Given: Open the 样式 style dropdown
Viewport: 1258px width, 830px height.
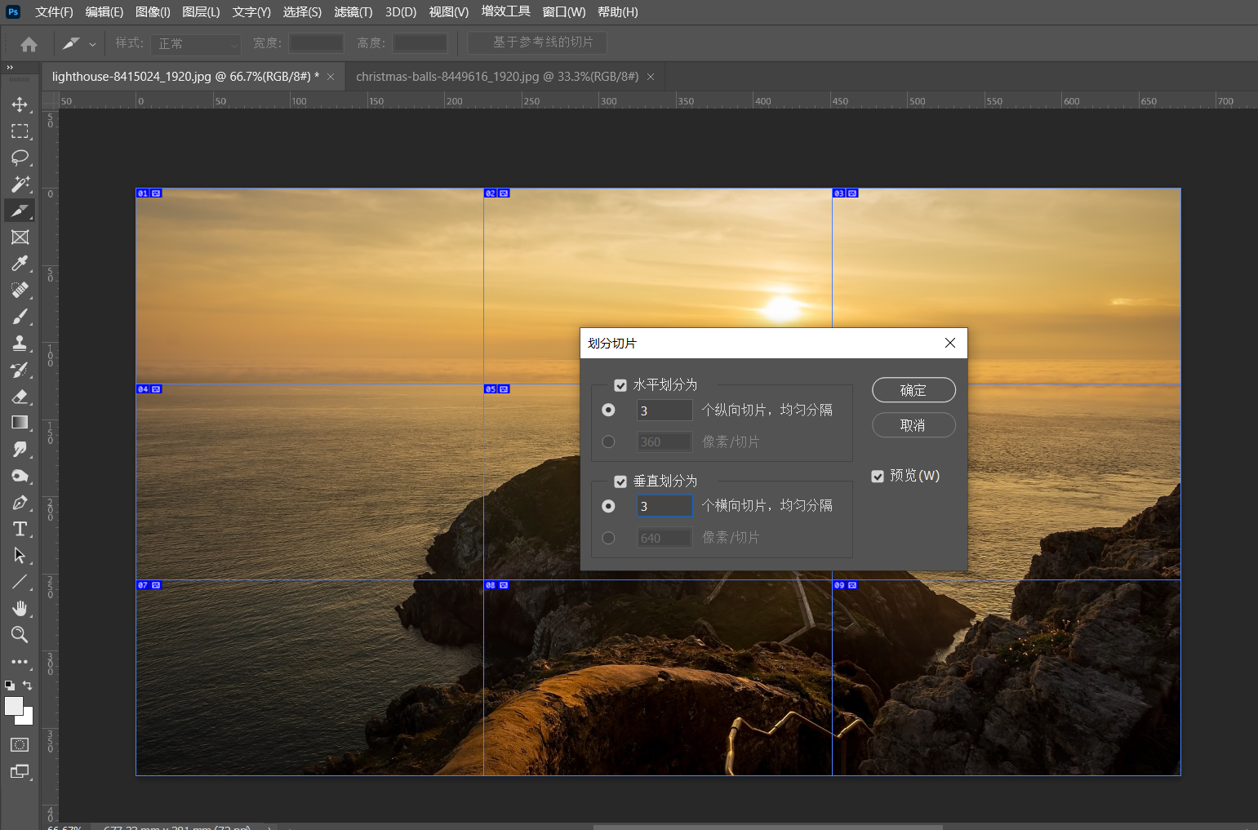Looking at the screenshot, I should tap(197, 44).
